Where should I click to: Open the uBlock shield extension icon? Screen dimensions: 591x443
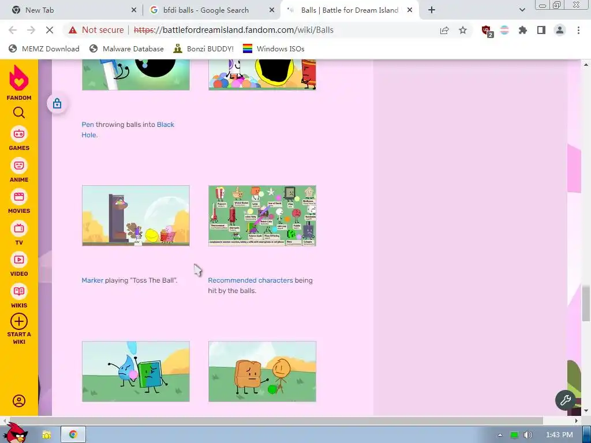pyautogui.click(x=487, y=31)
